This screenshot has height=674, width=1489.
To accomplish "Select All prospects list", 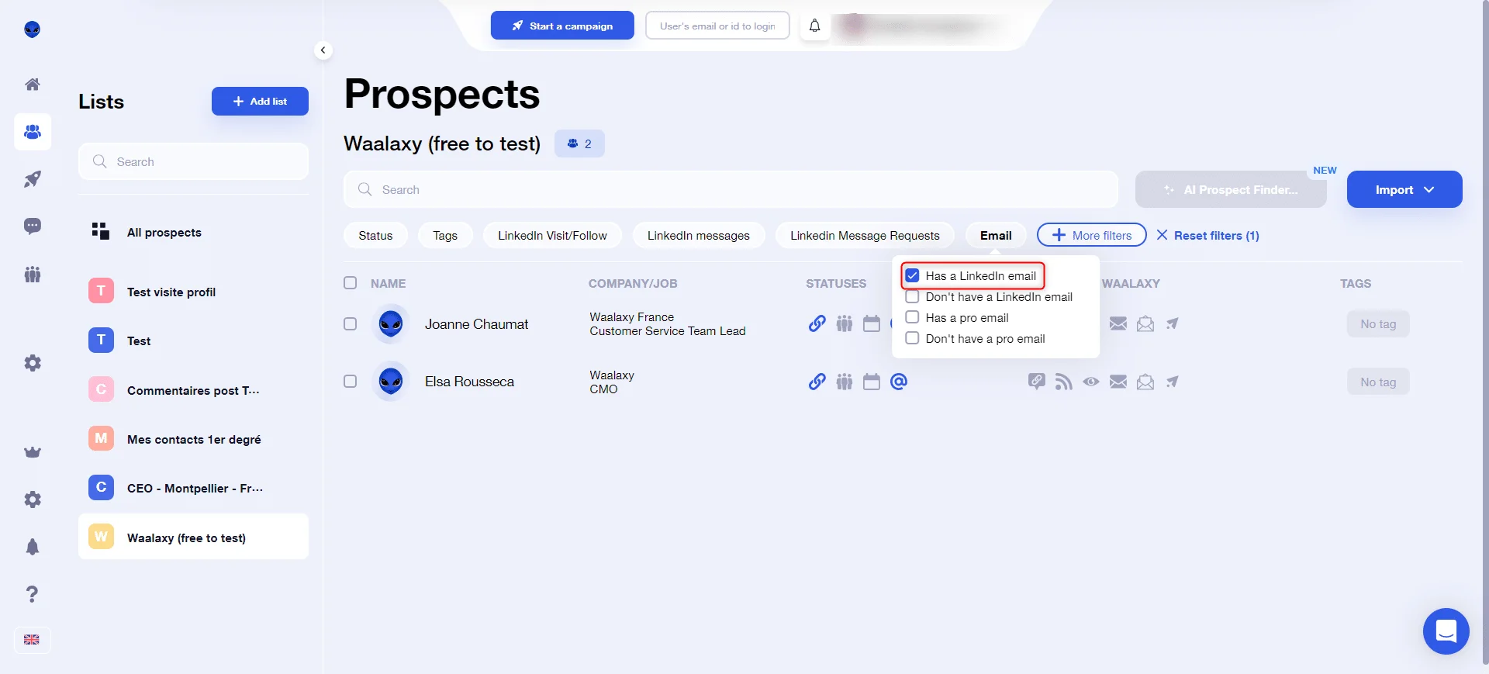I will [193, 232].
